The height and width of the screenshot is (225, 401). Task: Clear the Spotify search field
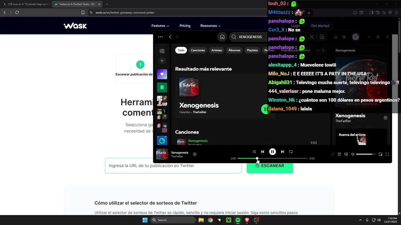click(x=312, y=37)
